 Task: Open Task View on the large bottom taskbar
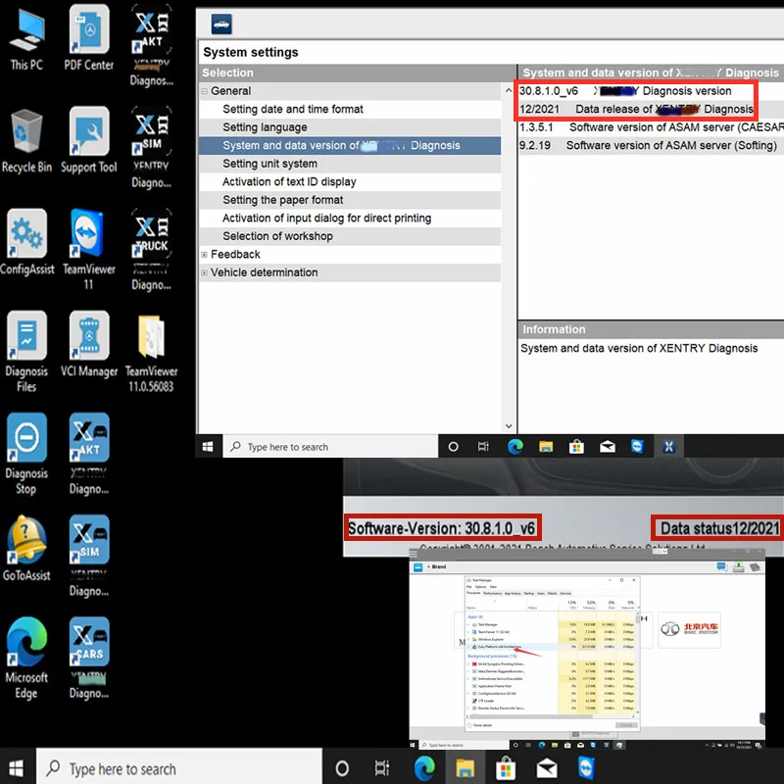coord(382,767)
